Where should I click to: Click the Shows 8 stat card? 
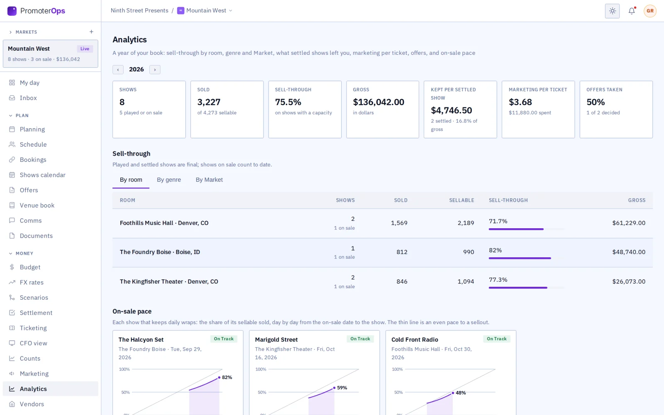149,110
